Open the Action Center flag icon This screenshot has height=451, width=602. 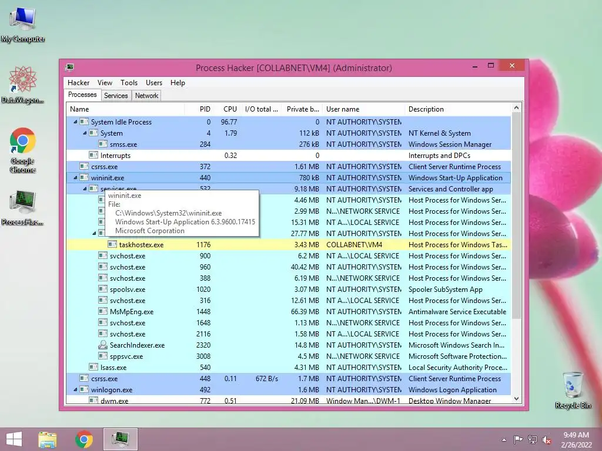pyautogui.click(x=518, y=440)
